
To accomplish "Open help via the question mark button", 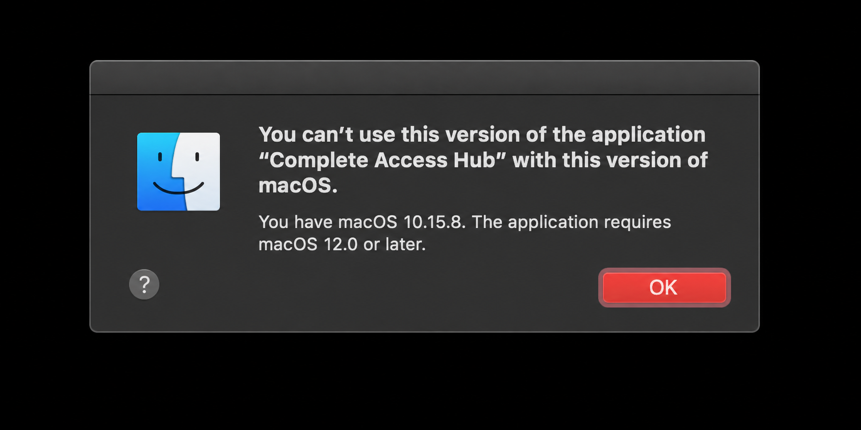I will point(144,284).
